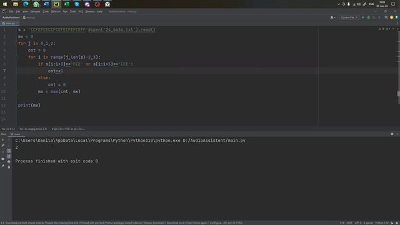Click line number 7 in the gutter
The image size is (400, 225).
click(4, 71)
